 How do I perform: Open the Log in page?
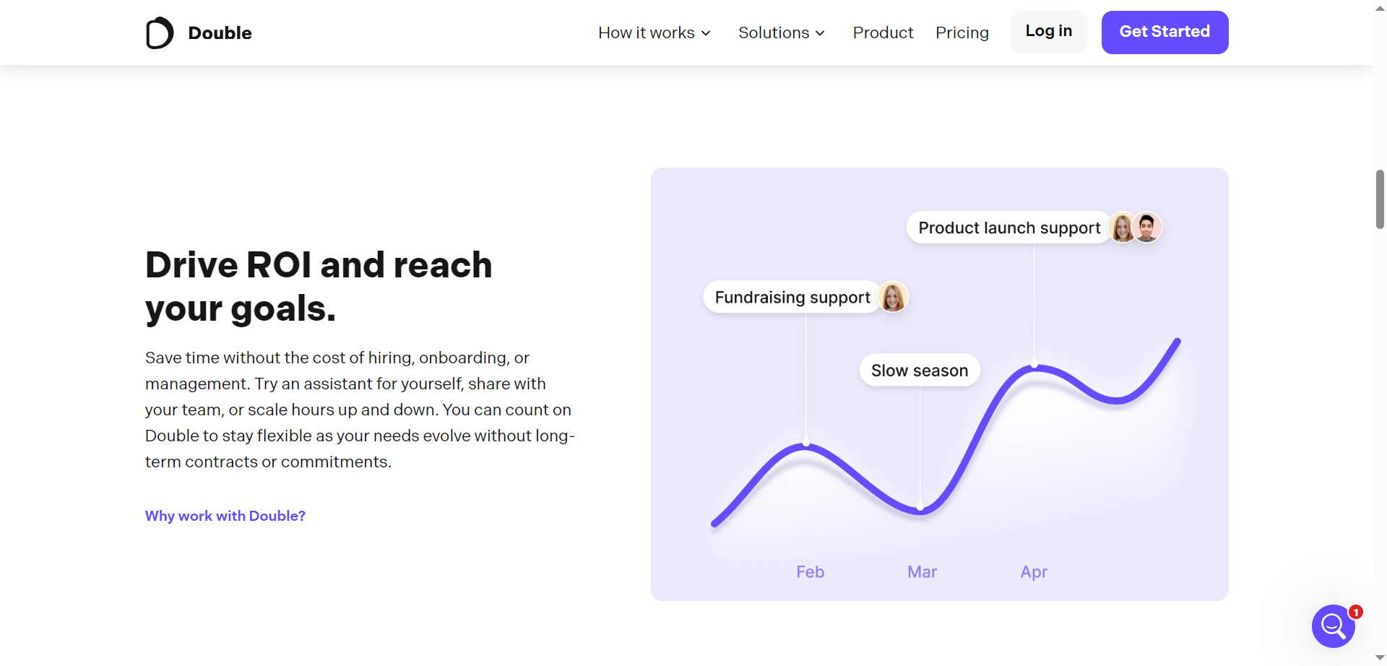tap(1048, 32)
